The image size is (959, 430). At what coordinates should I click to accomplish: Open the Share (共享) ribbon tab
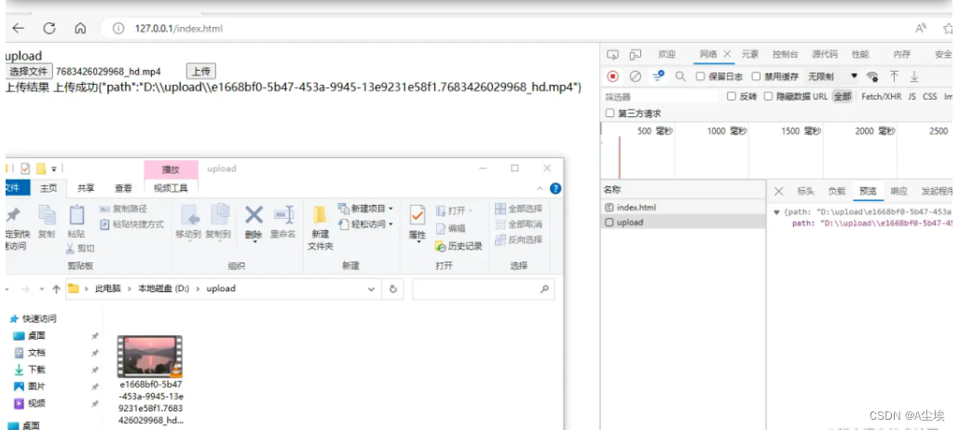coord(87,188)
